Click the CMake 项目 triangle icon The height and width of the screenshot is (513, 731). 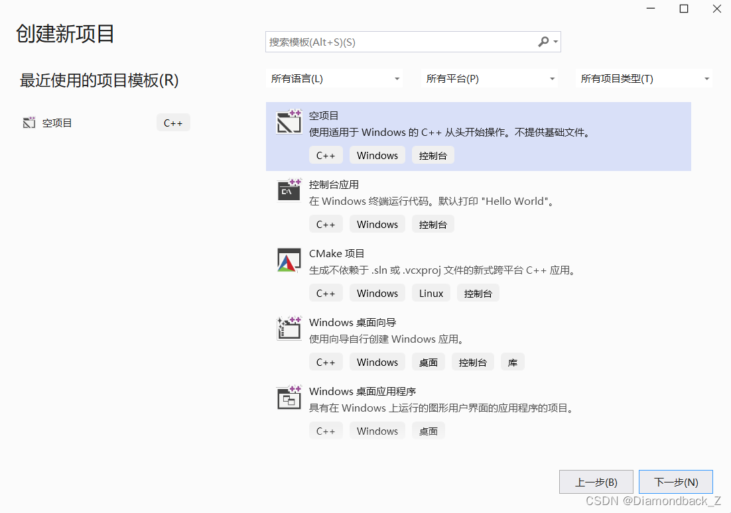tap(289, 260)
